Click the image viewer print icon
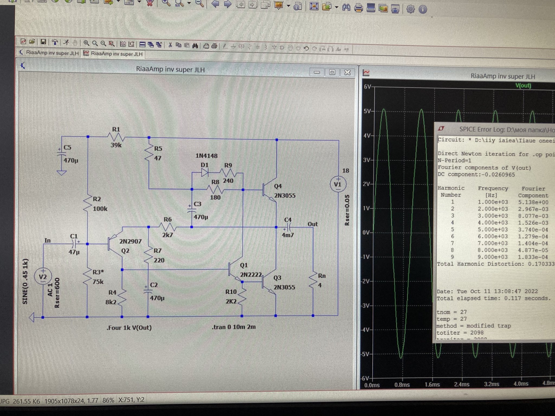The width and height of the screenshot is (555, 416). click(x=359, y=8)
